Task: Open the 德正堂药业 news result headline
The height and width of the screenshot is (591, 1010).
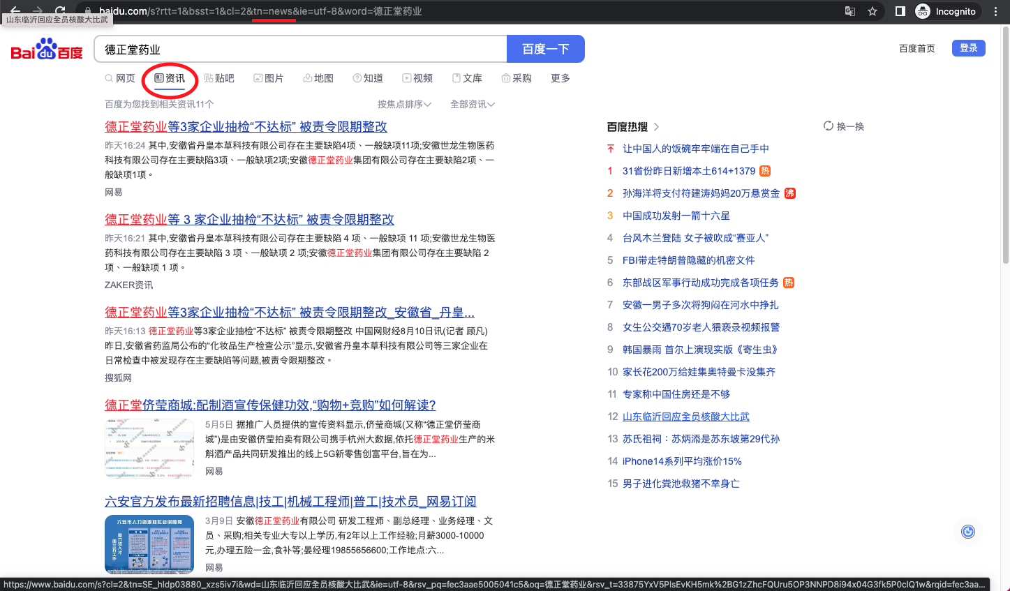Action: point(246,126)
